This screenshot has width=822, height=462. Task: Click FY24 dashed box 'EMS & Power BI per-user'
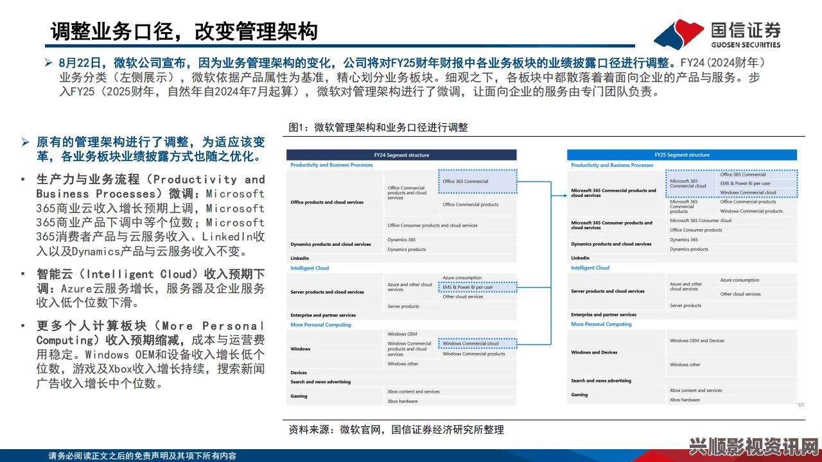[x=478, y=287]
